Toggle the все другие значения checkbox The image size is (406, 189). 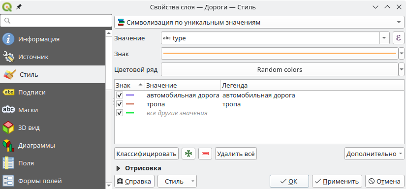click(x=120, y=113)
